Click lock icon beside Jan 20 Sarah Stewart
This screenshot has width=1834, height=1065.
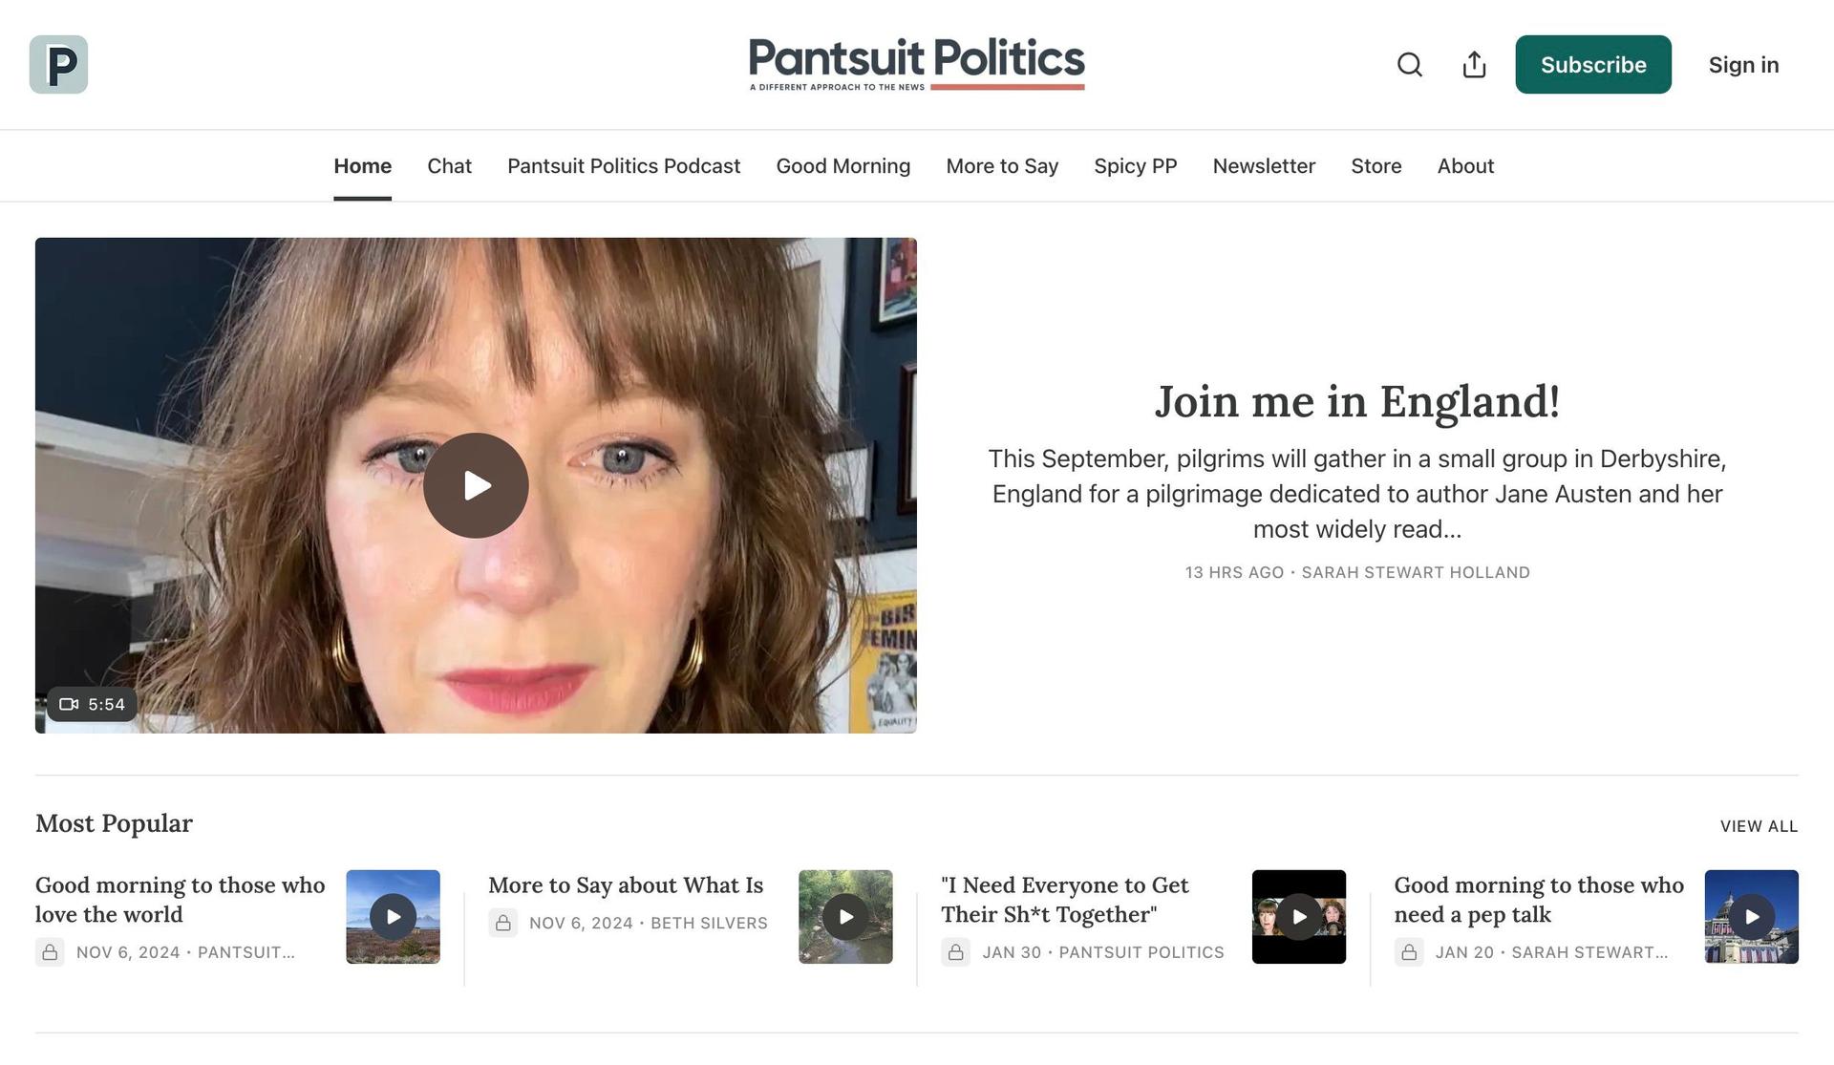[x=1409, y=952]
